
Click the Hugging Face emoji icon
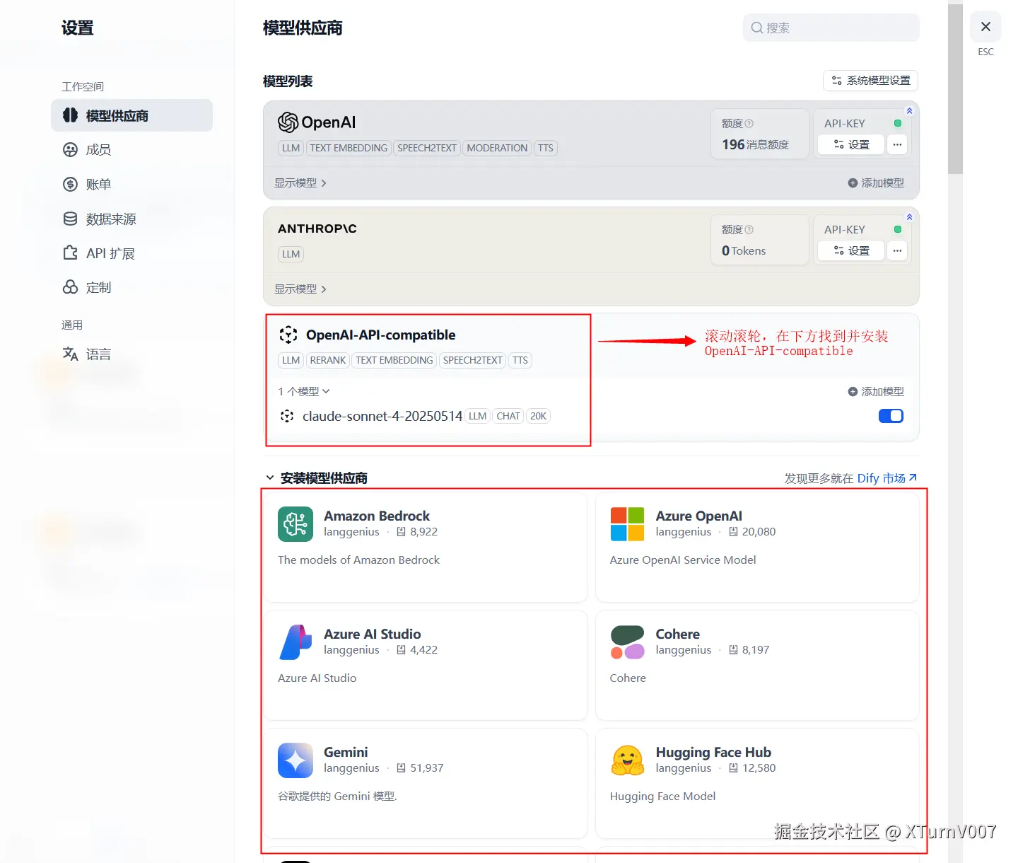(x=627, y=760)
